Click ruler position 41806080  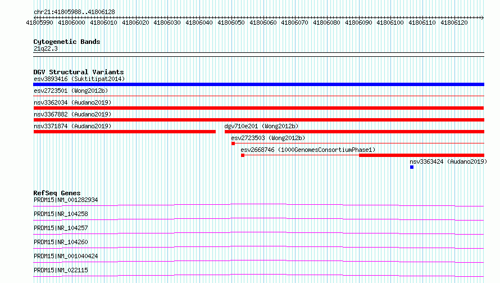click(x=326, y=23)
